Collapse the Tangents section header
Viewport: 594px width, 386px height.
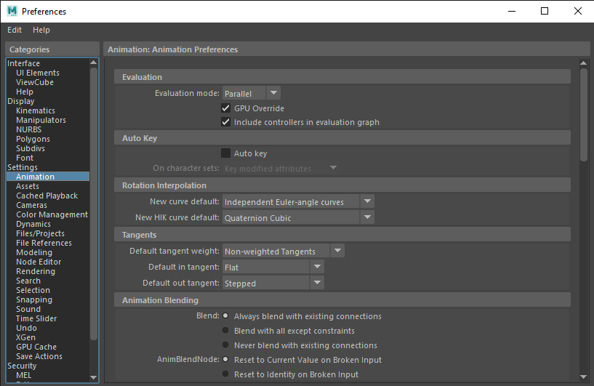pyautogui.click(x=342, y=235)
